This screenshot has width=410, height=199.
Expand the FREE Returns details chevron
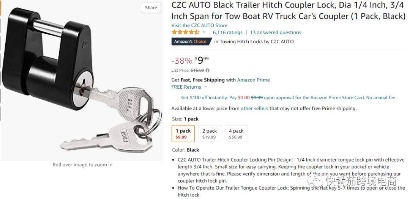coord(206,87)
